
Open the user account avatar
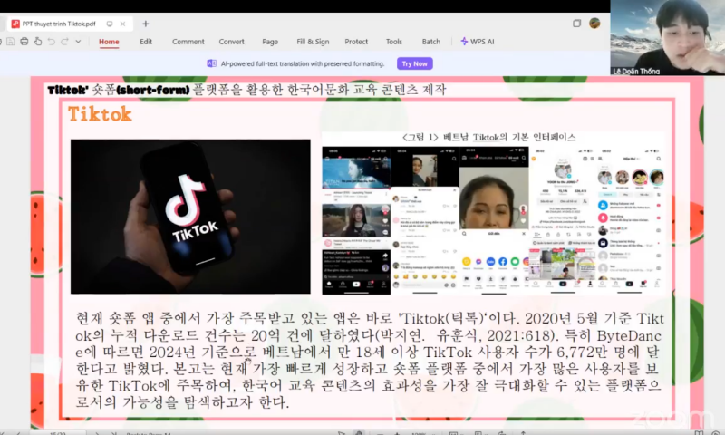coord(594,24)
